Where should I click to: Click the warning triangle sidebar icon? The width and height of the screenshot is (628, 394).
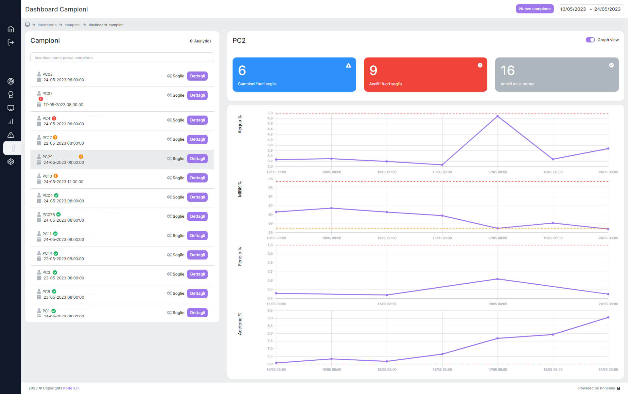coord(10,135)
